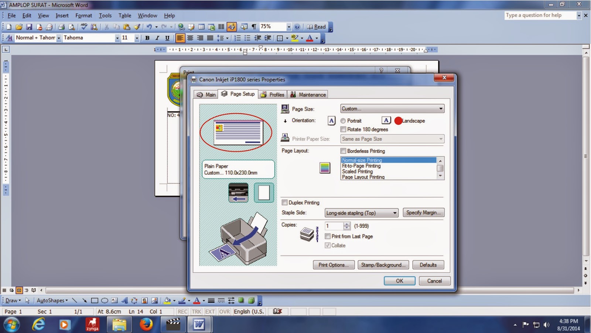591x333 pixels.
Task: Click the Open folder icon
Action: (19, 27)
